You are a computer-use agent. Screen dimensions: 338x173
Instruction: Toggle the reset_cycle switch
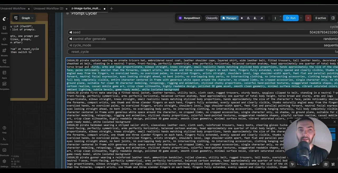[x=203, y=52]
